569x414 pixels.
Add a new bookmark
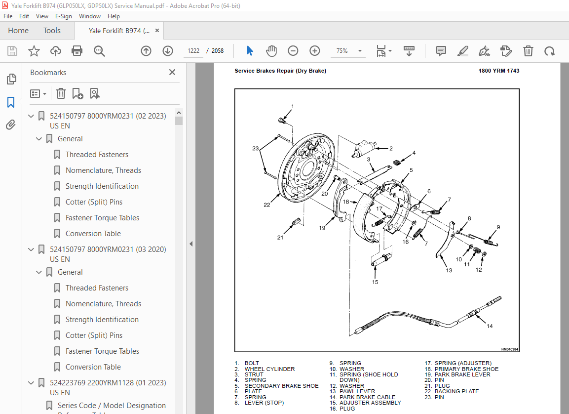pos(77,94)
